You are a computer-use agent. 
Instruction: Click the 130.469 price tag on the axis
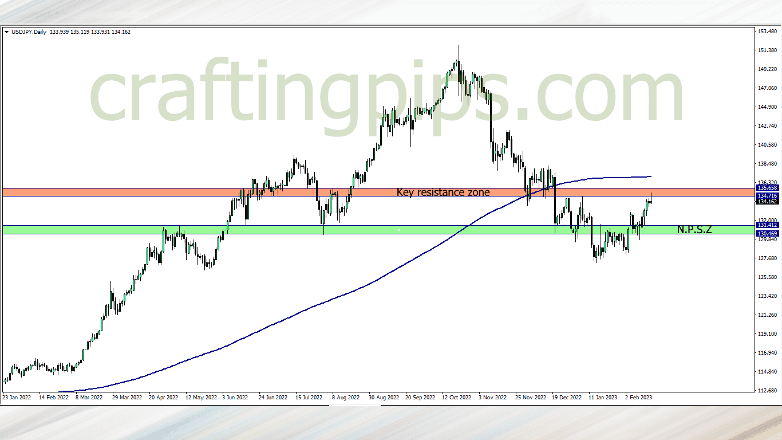click(766, 234)
